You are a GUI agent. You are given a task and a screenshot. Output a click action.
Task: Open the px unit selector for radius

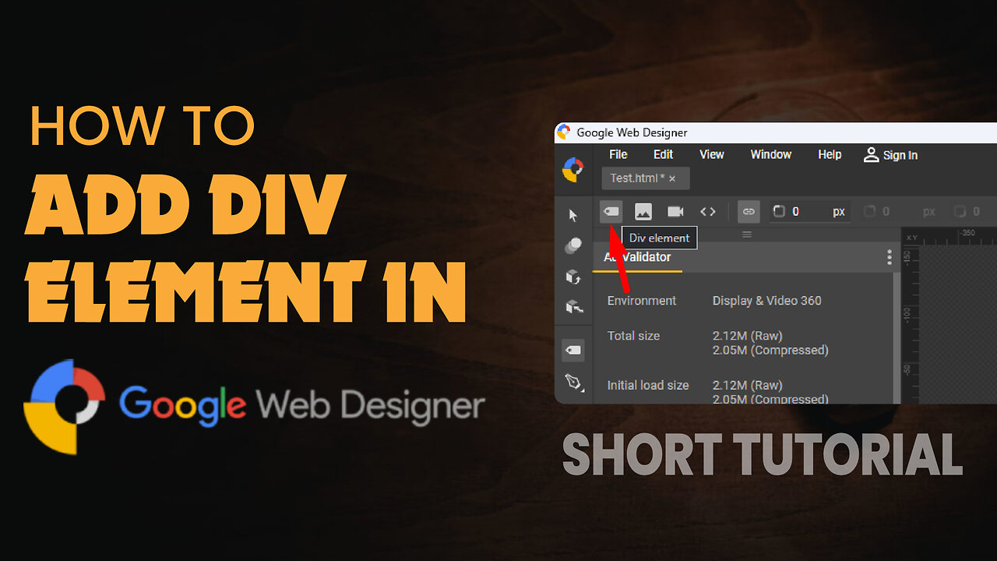tap(839, 211)
